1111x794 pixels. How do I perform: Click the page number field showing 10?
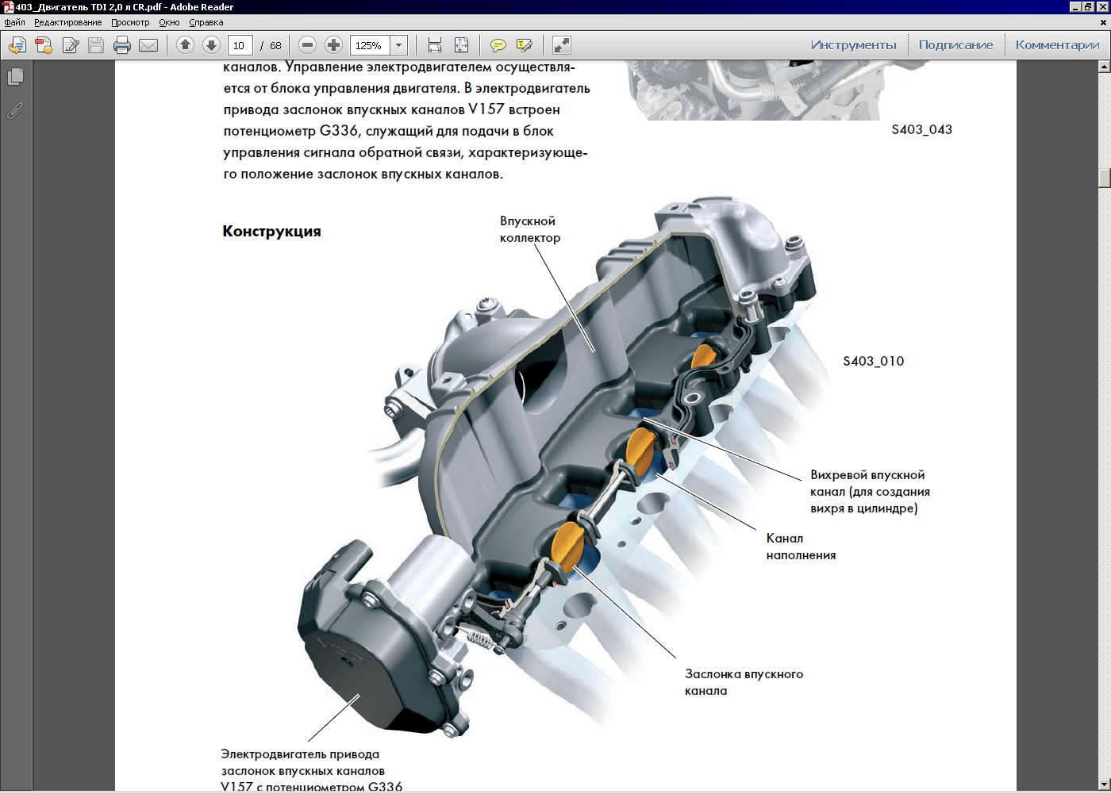pos(240,45)
